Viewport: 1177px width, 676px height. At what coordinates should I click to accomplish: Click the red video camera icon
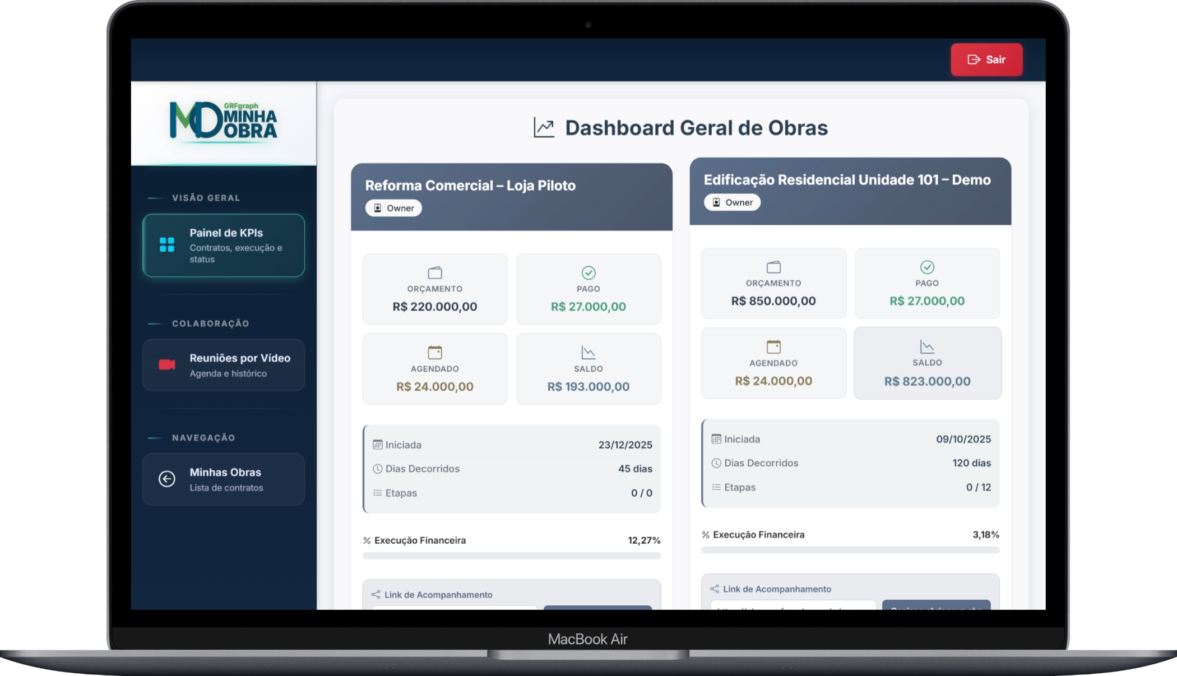tap(167, 365)
